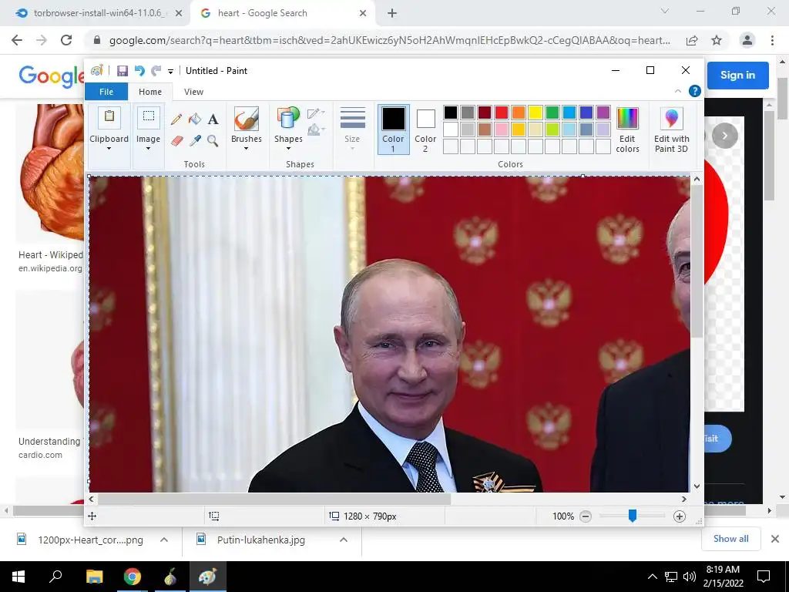The width and height of the screenshot is (789, 592).
Task: Open File Explorer from the taskbar
Action: [94, 577]
